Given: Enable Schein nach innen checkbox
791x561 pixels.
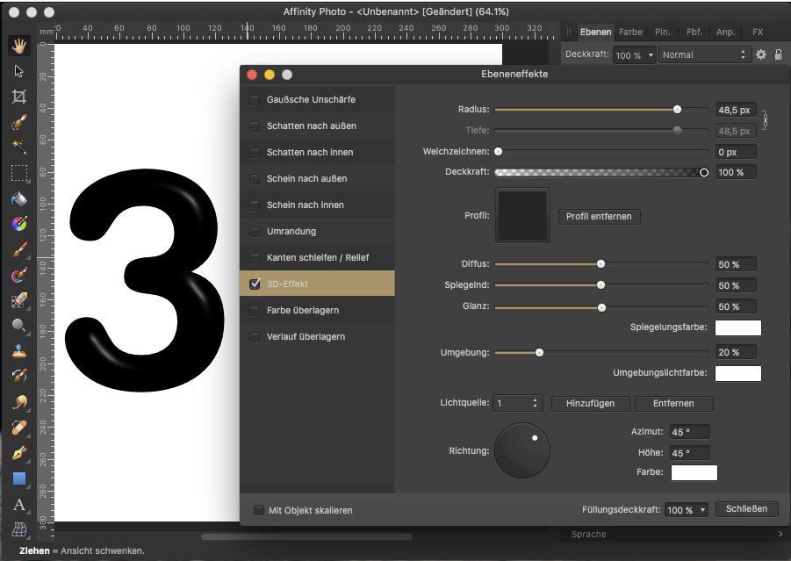Looking at the screenshot, I should (x=255, y=205).
